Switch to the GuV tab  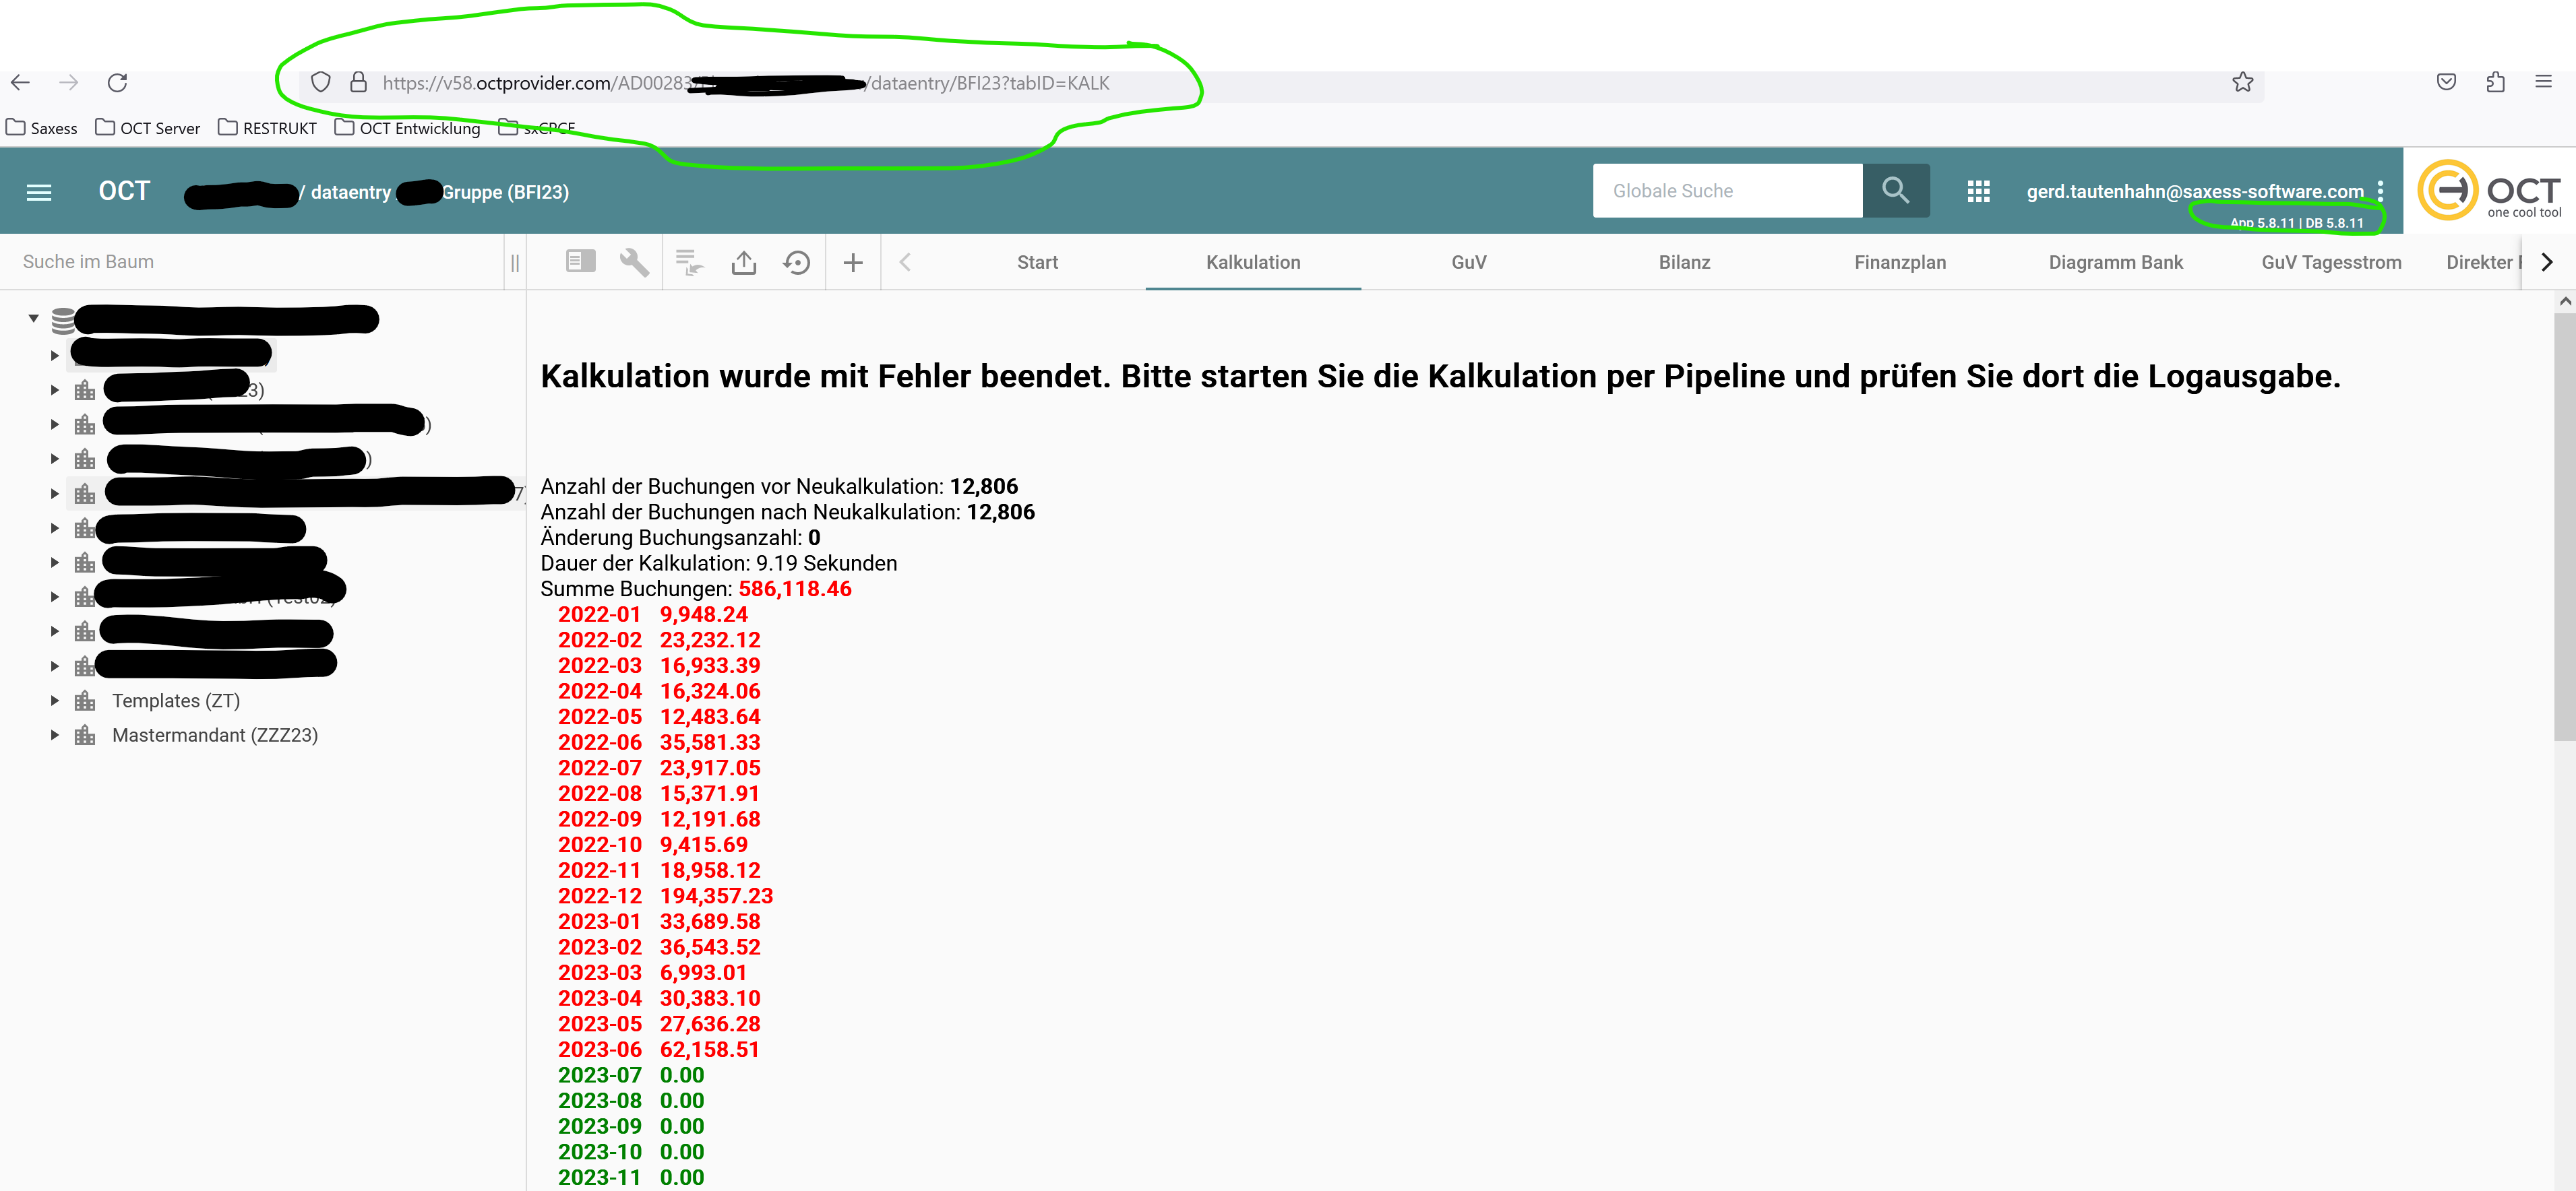tap(1468, 262)
